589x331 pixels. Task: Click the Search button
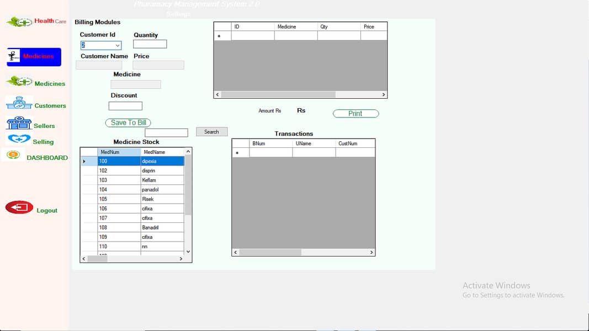point(211,132)
